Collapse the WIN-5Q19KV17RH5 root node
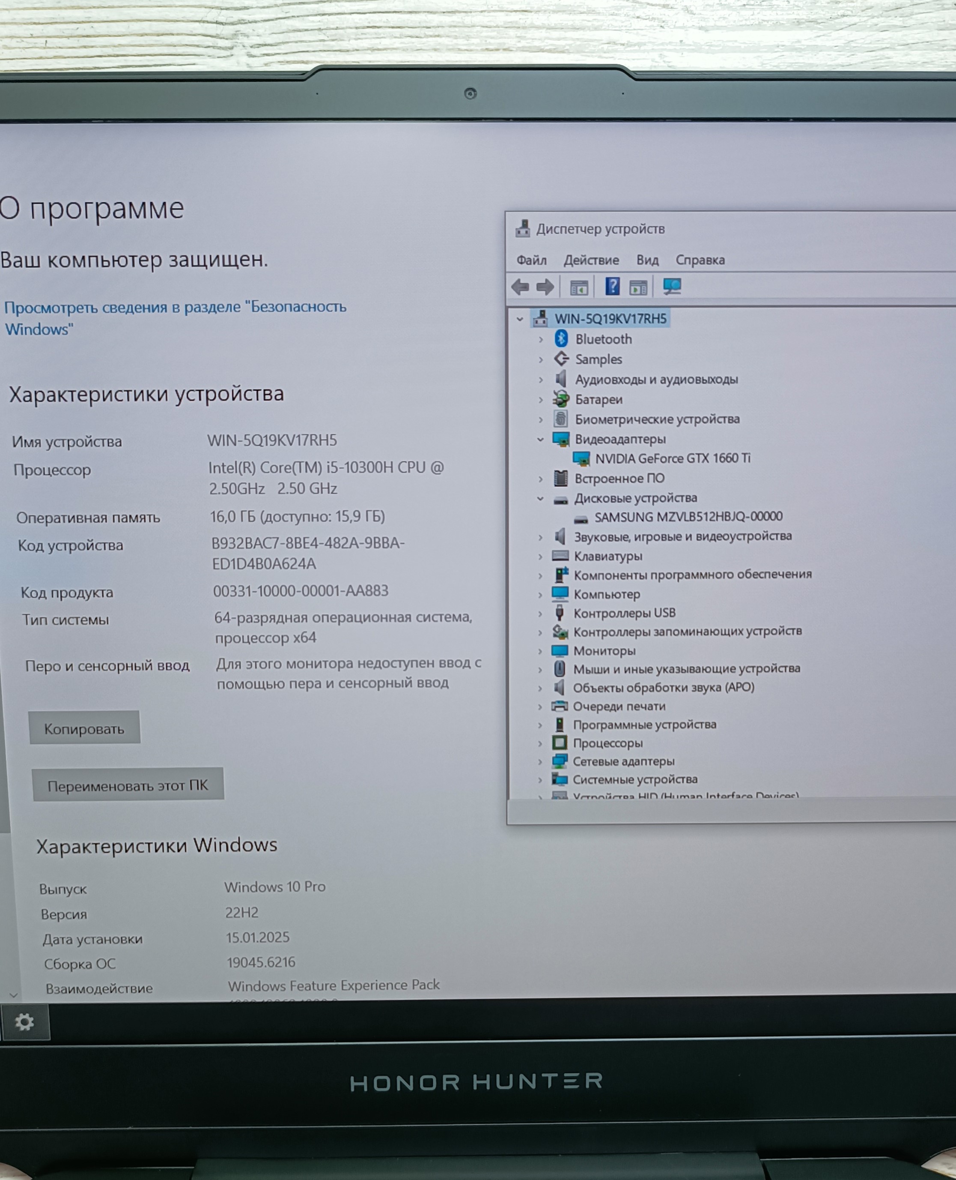The image size is (956, 1180). coord(519,318)
